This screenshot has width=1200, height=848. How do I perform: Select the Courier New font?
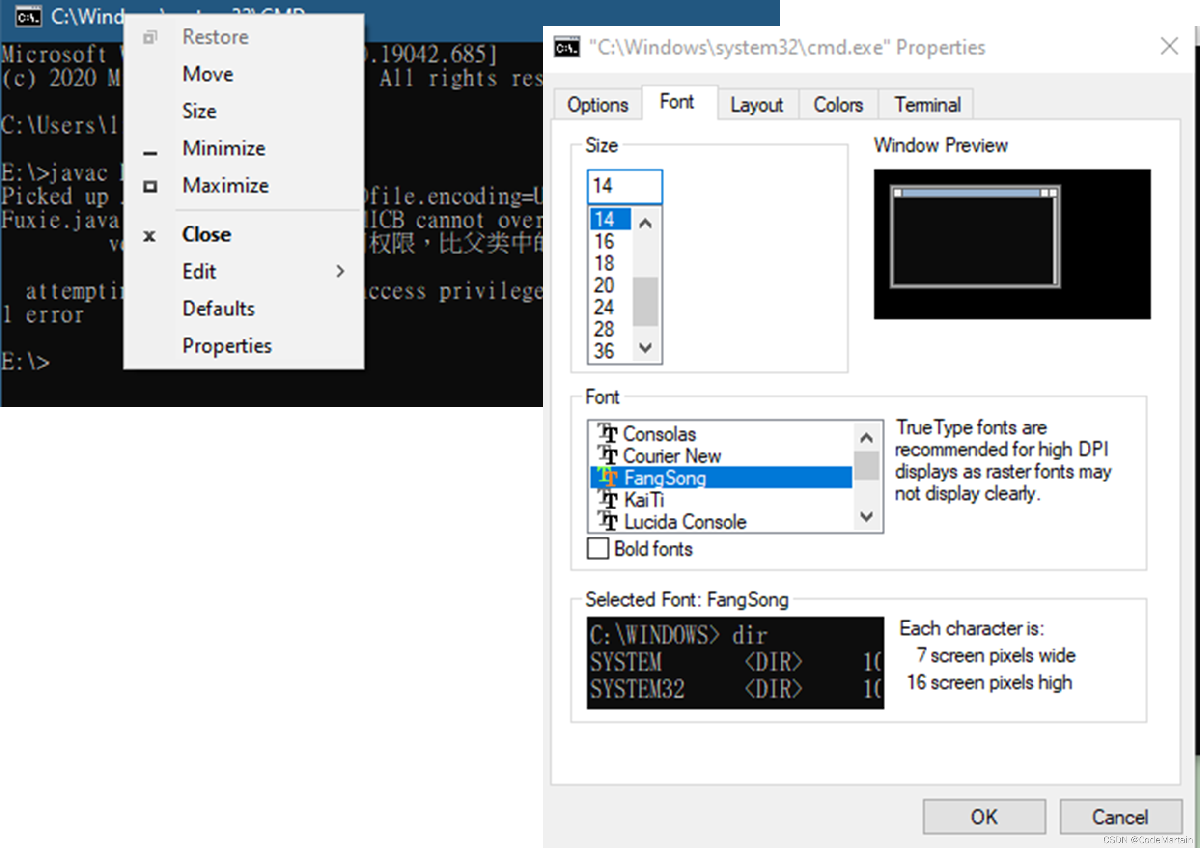pos(721,455)
